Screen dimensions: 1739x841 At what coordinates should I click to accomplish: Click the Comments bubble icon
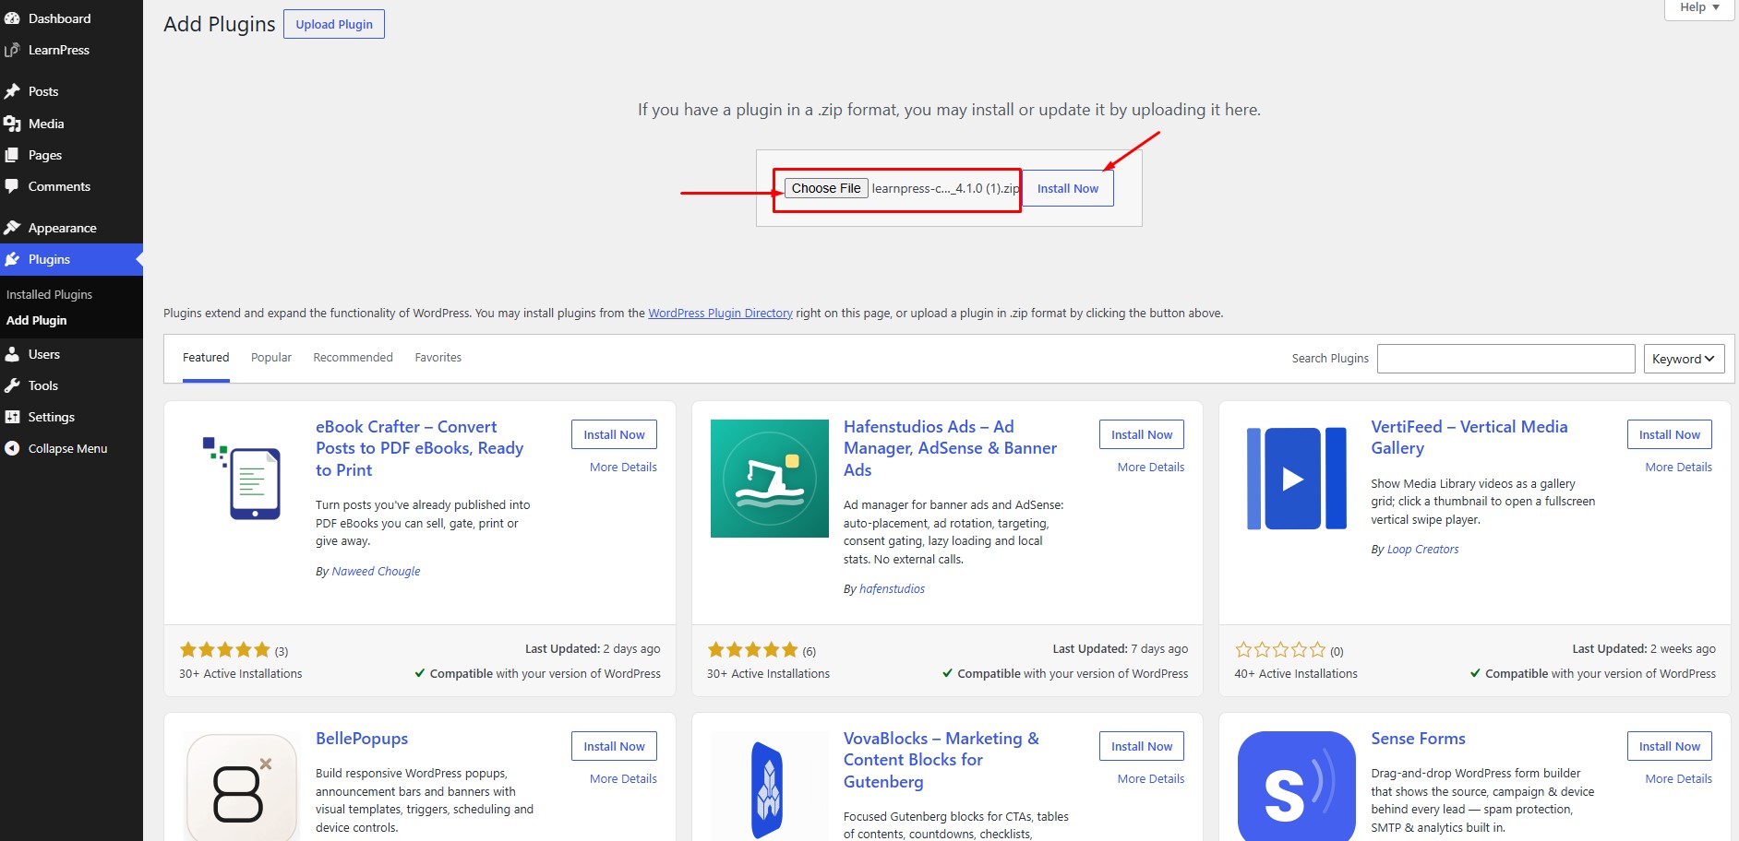(x=12, y=186)
